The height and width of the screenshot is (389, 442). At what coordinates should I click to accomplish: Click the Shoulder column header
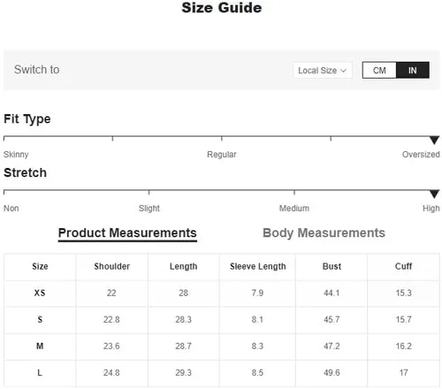[x=111, y=266]
